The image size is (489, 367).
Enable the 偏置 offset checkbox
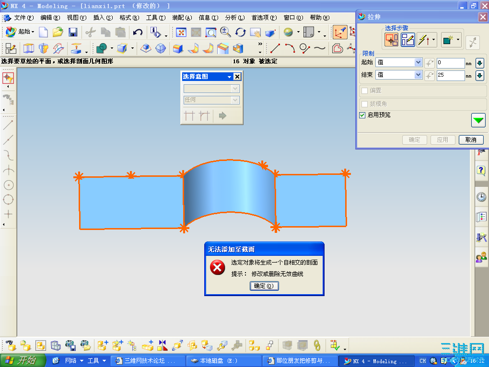tap(364, 91)
